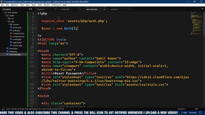Viewport: 205px width, 115px height.
Task: Click line number 11 in gutter
Action: (x=32, y=51)
